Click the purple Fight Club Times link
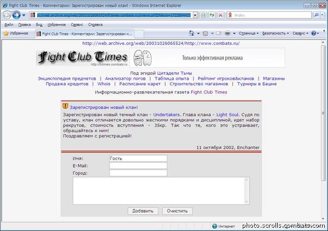 (209, 92)
